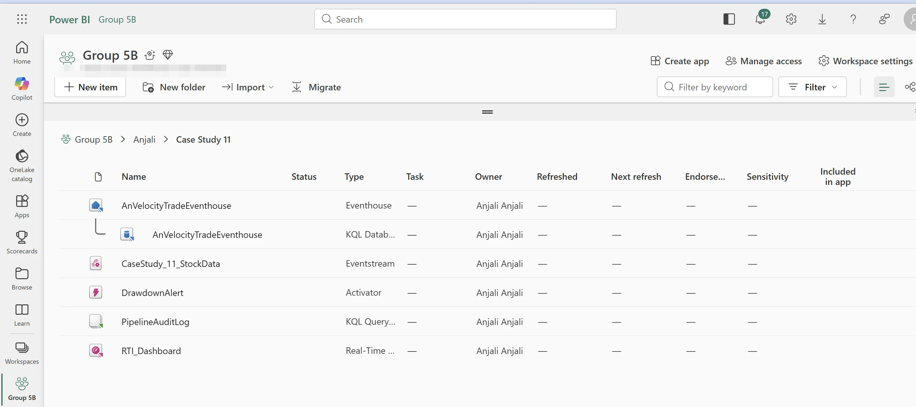This screenshot has height=407, width=916.
Task: Open the DrawdownAlert activator item
Action: [x=153, y=293]
